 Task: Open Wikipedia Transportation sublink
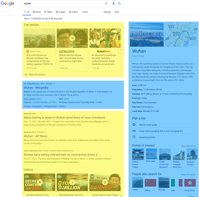click(x=51, y=106)
